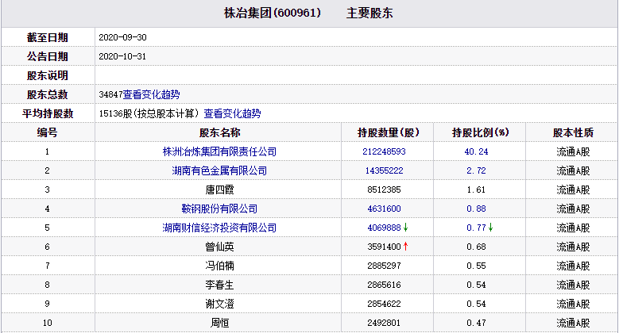Click holding amount 212248593
The width and height of the screenshot is (619, 333).
(384, 151)
